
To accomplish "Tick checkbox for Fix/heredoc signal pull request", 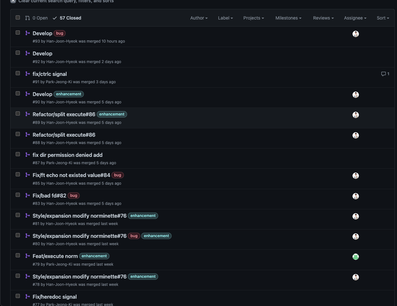I will 18,296.
